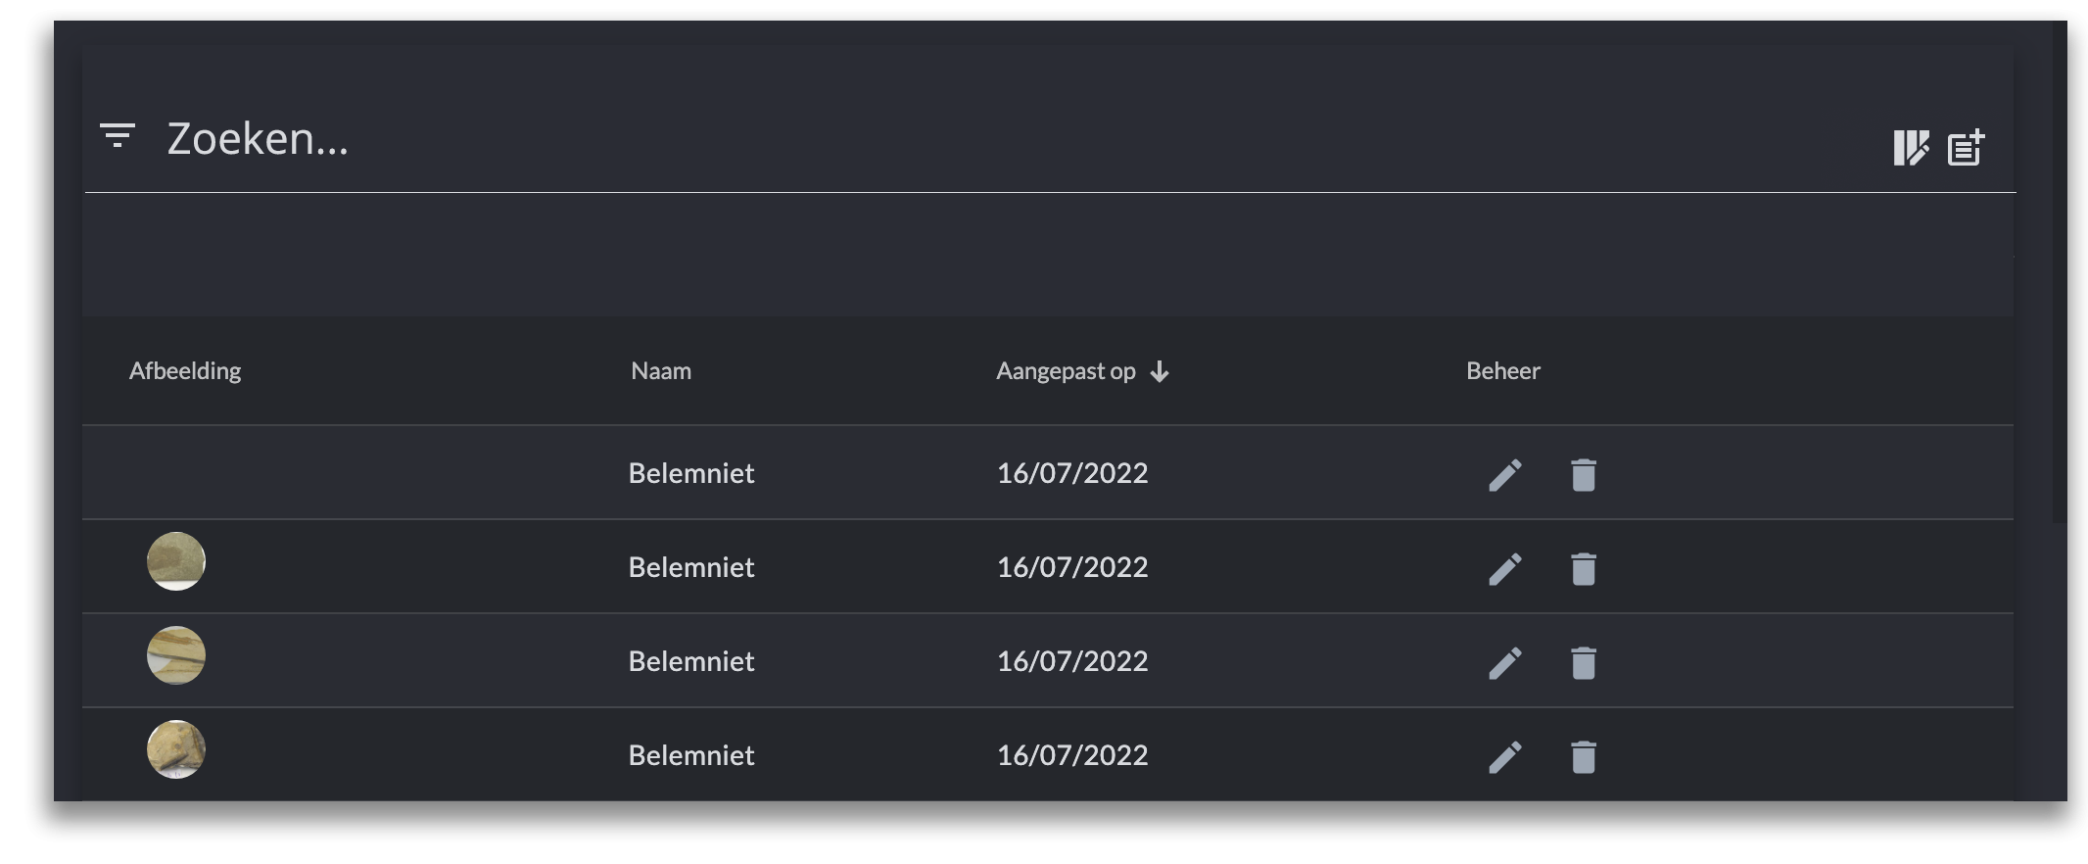The height and width of the screenshot is (864, 2088).
Task: Open thumbnail image in fourth row
Action: [x=176, y=749]
